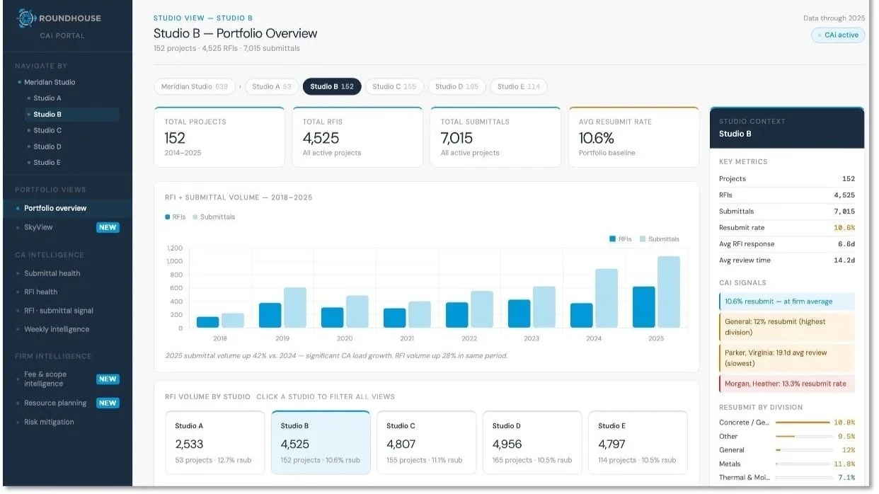
Task: Toggle the RFIs legend marker
Action: coord(168,217)
